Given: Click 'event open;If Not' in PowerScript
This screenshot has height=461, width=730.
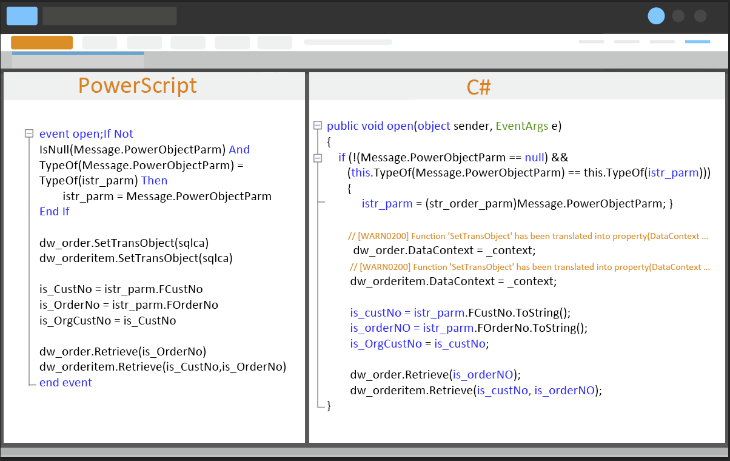Looking at the screenshot, I should coord(86,134).
